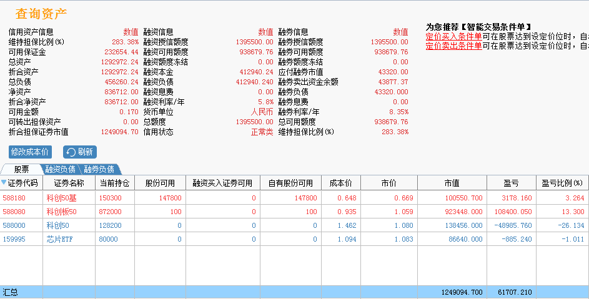This screenshot has width=589, height=299.
Task: Switch to the 融资负债 tab
Action: click(60, 169)
